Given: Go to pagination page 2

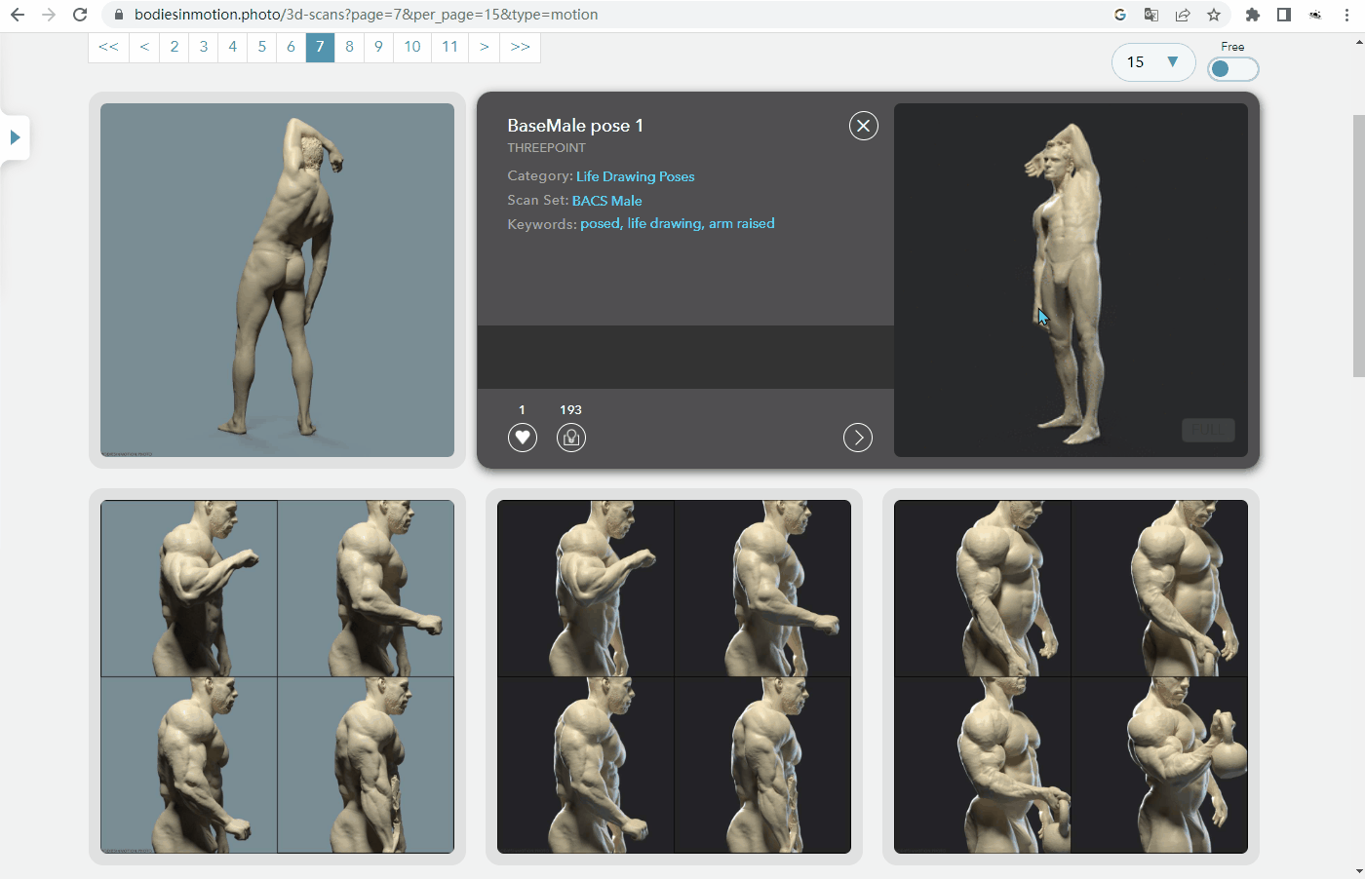Looking at the screenshot, I should point(175,47).
